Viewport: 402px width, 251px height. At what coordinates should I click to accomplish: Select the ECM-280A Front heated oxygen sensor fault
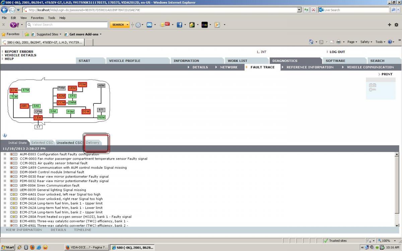(x=75, y=217)
